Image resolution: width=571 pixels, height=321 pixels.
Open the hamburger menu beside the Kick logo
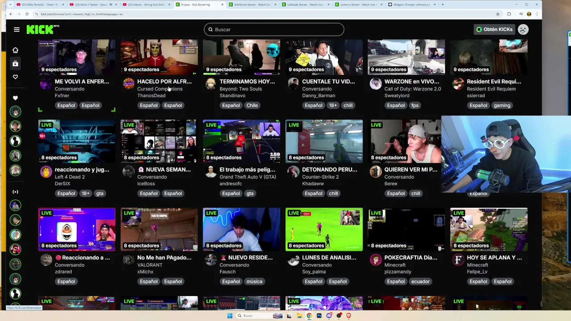coord(17,29)
